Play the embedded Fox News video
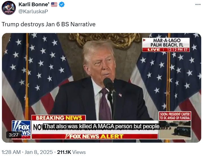204x157 pixels. [x=102, y=88]
